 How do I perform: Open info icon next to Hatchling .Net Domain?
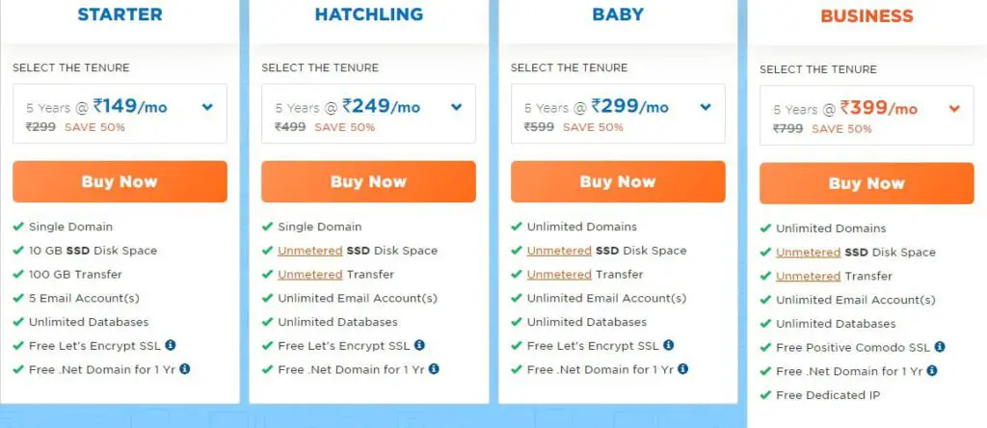click(434, 369)
